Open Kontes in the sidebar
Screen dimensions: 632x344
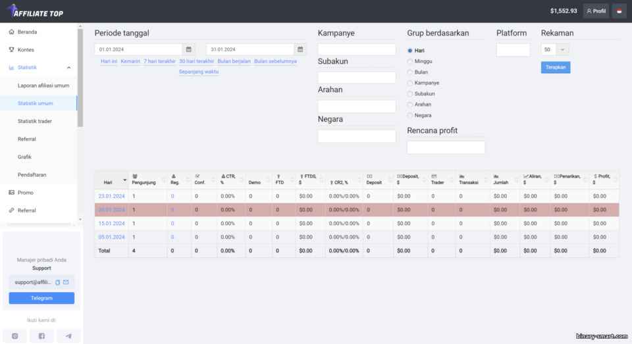pos(26,50)
